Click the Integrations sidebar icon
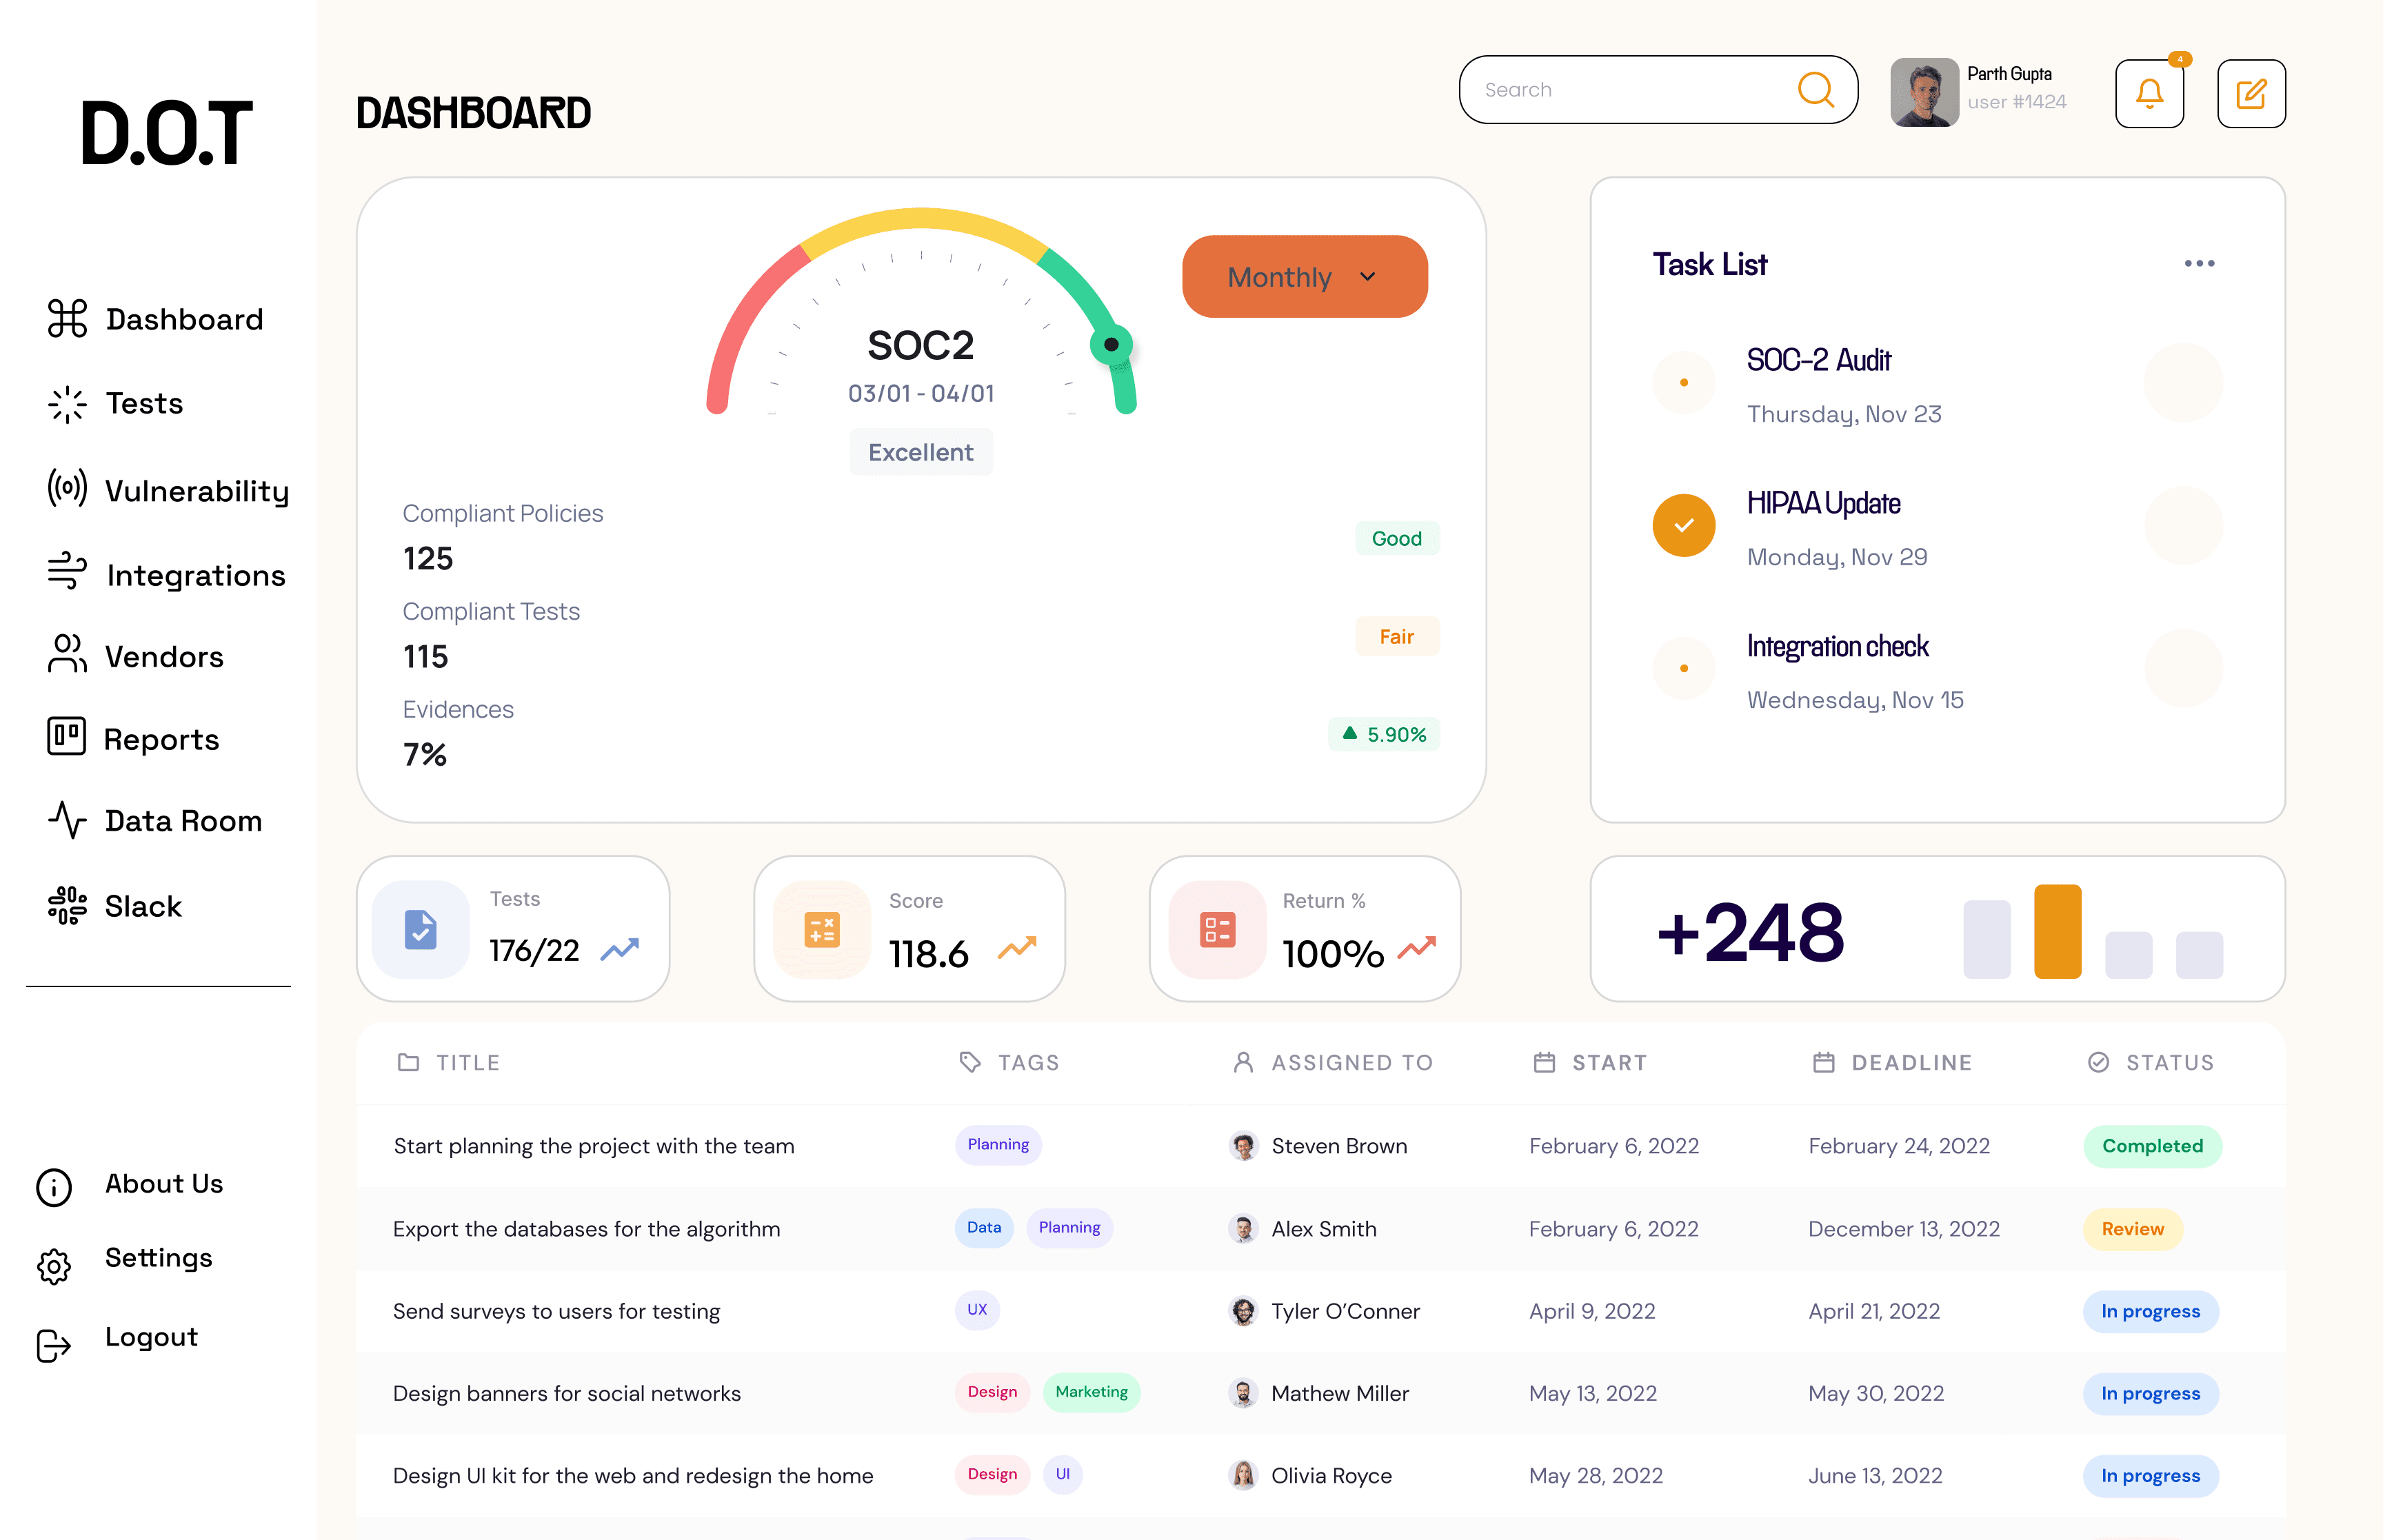The height and width of the screenshot is (1540, 2383). [x=66, y=572]
